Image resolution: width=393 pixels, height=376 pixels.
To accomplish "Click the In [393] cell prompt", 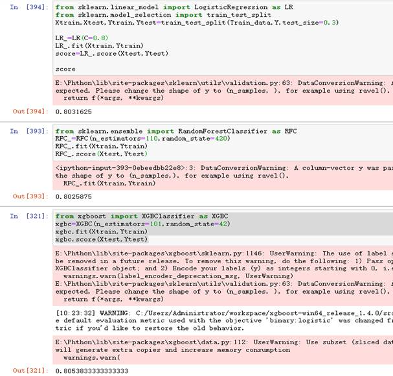I will (29, 131).
